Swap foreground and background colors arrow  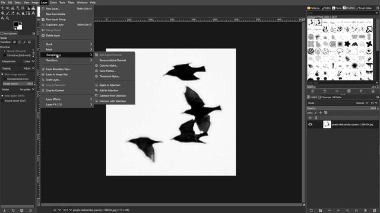click(21, 22)
